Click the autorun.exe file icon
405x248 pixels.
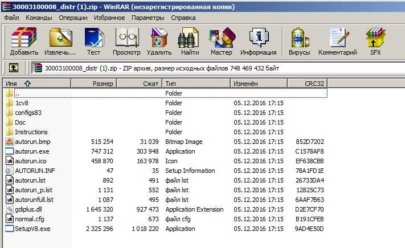click(10, 151)
